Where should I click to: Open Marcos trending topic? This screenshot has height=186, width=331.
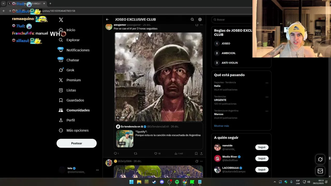click(x=219, y=114)
